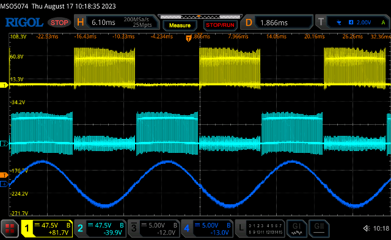The width and height of the screenshot is (391, 240).
Task: Click the speaker sound icon
Action: 367,228
